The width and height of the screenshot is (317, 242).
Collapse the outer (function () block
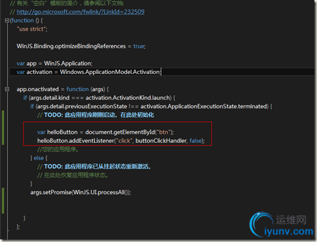(x=7, y=20)
